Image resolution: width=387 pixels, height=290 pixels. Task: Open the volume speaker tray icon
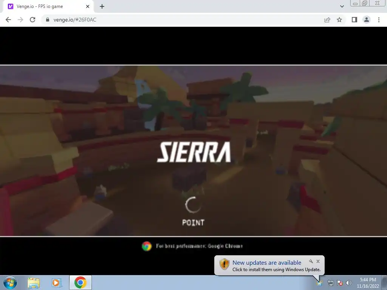click(x=349, y=283)
